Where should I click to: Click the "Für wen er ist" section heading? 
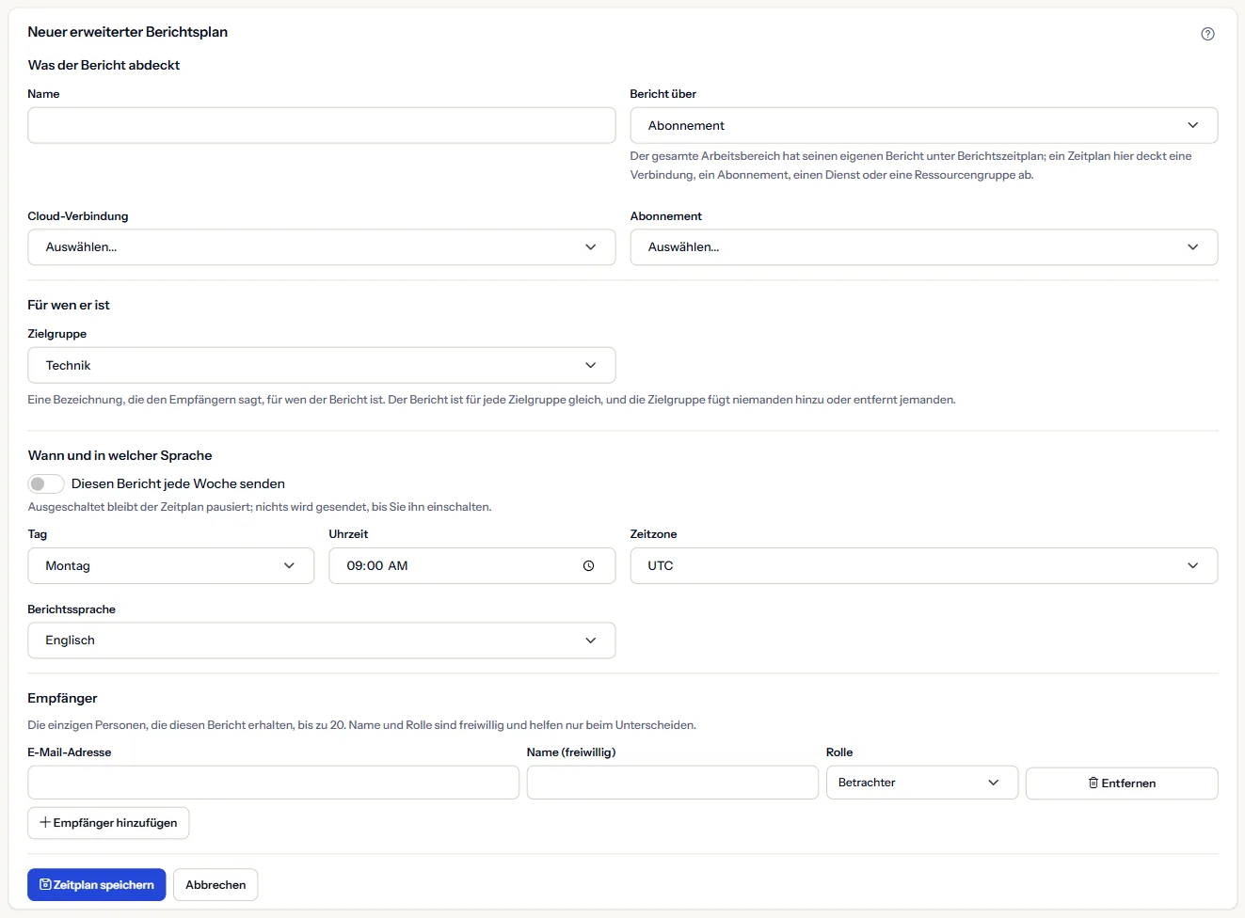[x=69, y=305]
